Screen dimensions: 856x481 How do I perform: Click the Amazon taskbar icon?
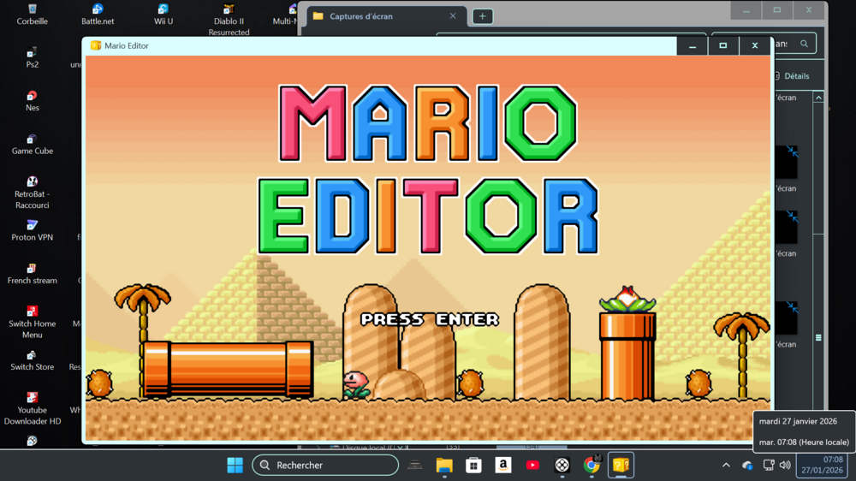(503, 465)
